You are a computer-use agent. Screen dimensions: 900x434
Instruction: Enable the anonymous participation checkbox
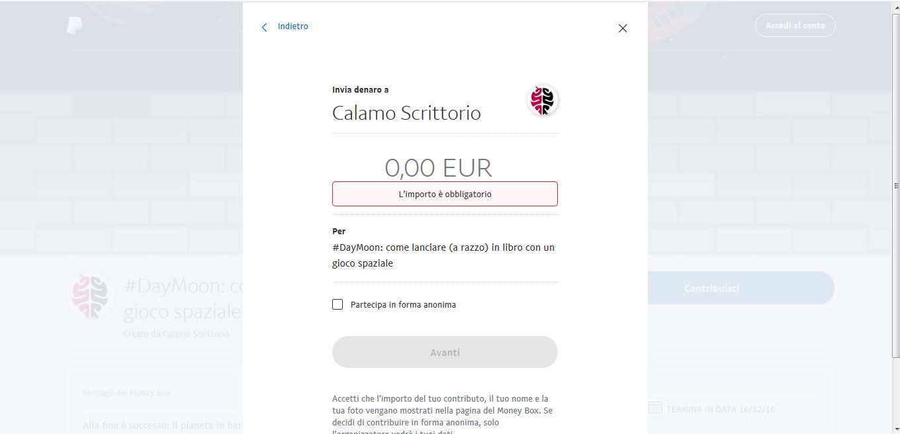337,304
